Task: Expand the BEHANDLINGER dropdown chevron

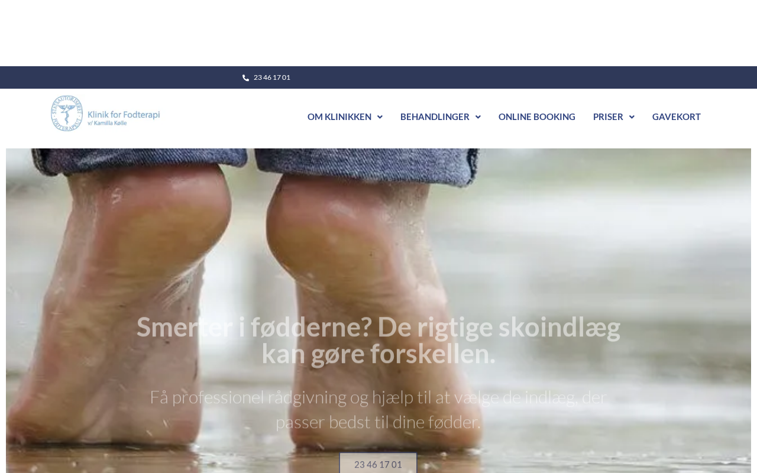Action: 478,117
